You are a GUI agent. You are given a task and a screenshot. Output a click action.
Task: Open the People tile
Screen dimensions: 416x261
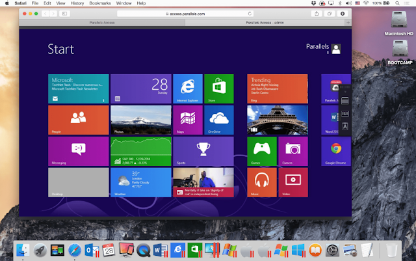[79, 120]
